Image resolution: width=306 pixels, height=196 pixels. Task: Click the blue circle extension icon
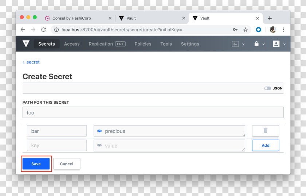tap(258, 30)
